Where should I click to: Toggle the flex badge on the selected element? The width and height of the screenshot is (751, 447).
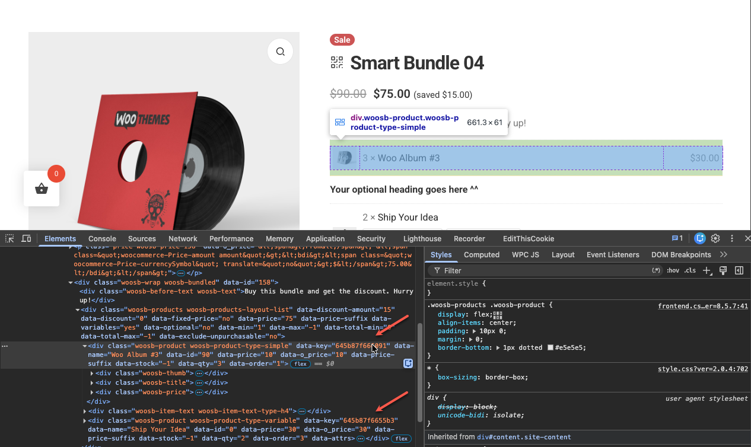click(x=301, y=363)
